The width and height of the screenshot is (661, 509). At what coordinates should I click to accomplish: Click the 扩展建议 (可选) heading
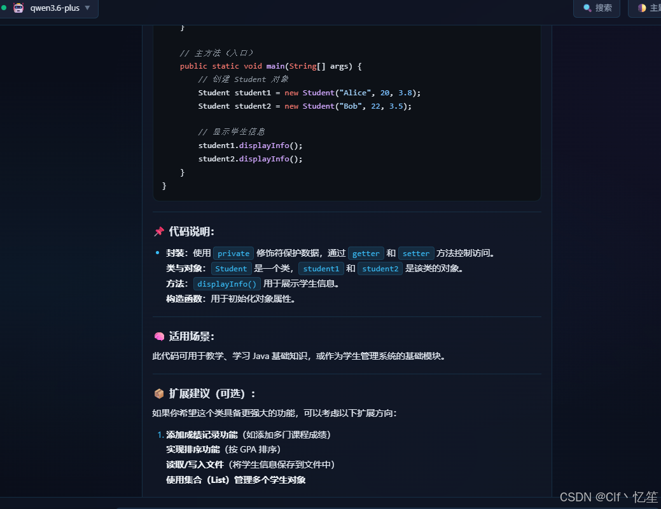[212, 393]
